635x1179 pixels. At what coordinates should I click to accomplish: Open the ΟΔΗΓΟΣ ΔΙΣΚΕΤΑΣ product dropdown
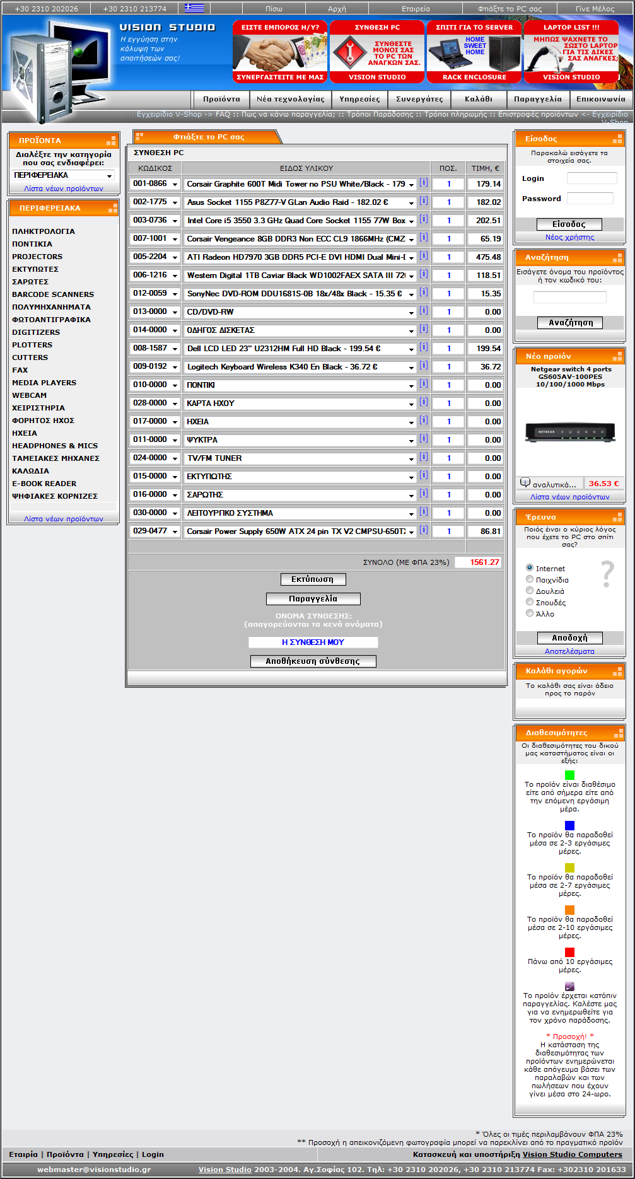pos(300,330)
